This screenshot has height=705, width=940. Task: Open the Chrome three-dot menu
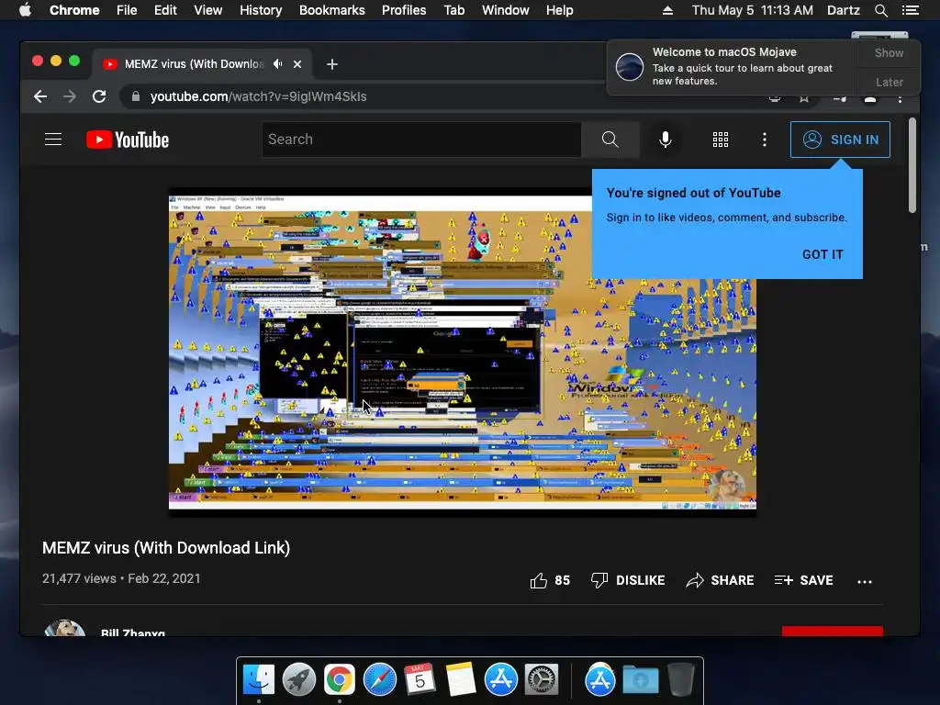point(900,99)
